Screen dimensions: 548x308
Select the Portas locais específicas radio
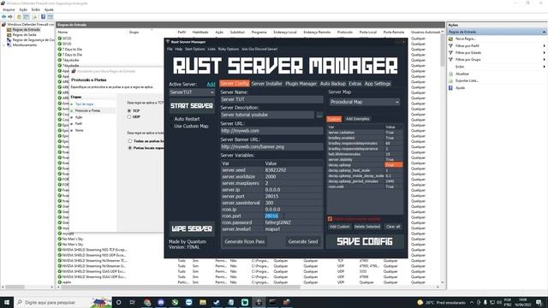[130, 148]
